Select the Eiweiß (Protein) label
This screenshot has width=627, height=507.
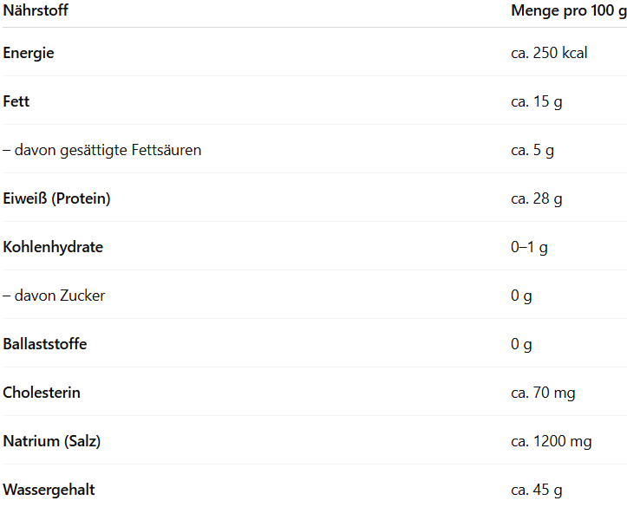coord(56,198)
